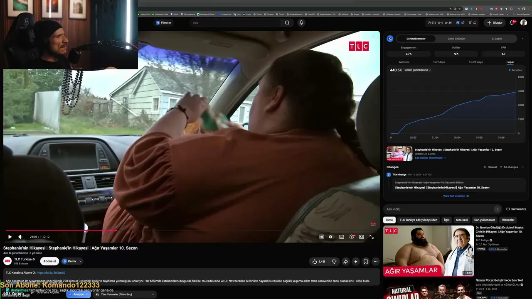This screenshot has height=299, width=532.
Task: Select the Görüntülenmeler tab
Action: pos(416,39)
